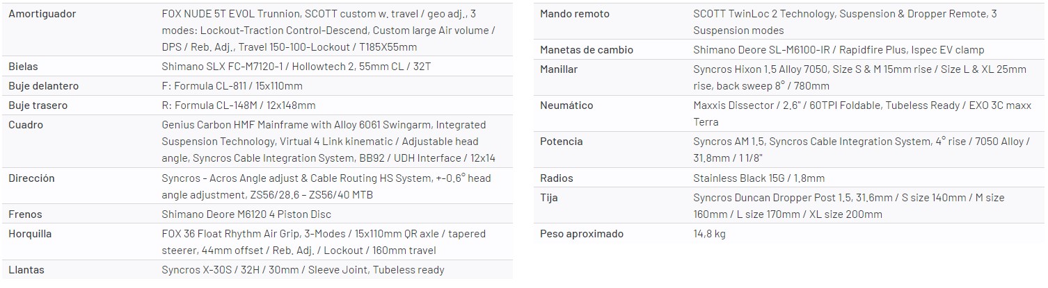Select the Llantas row label
The width and height of the screenshot is (1048, 288).
coord(26,270)
